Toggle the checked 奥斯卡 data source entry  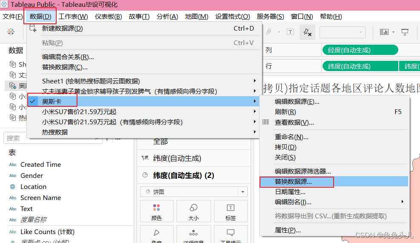tap(143, 102)
